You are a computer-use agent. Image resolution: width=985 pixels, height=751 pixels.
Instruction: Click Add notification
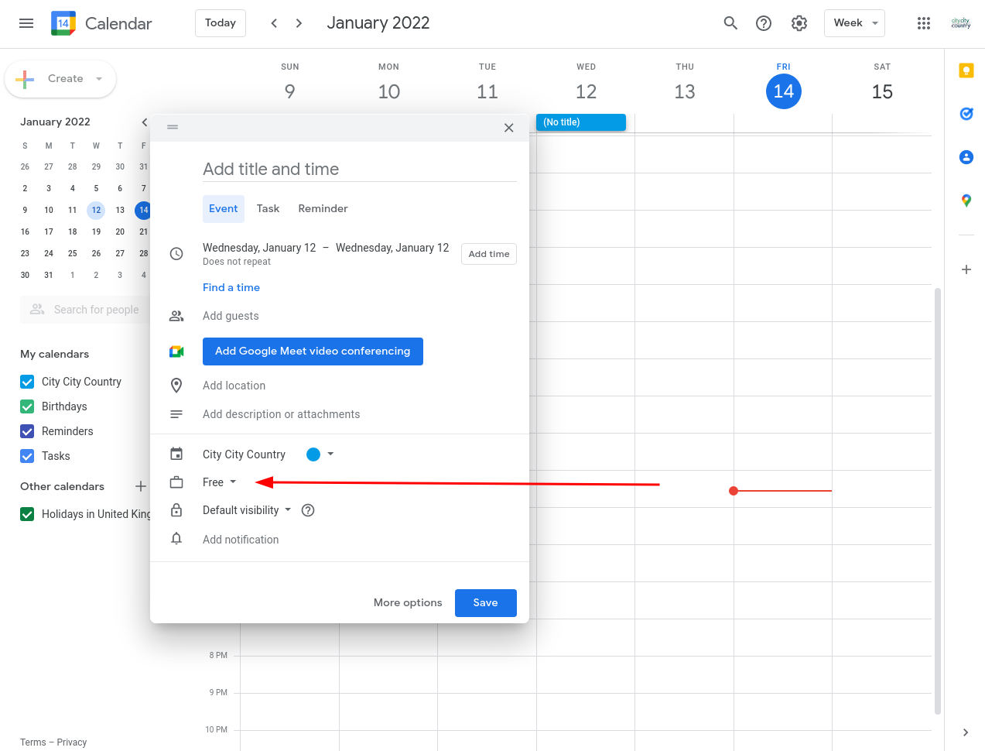pyautogui.click(x=241, y=540)
